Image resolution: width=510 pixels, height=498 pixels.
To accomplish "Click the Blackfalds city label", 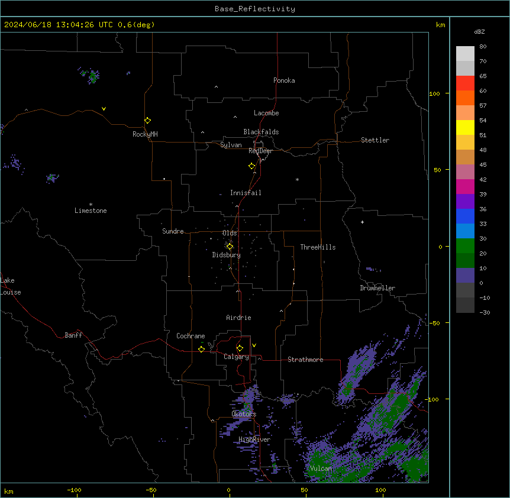I will 261,132.
